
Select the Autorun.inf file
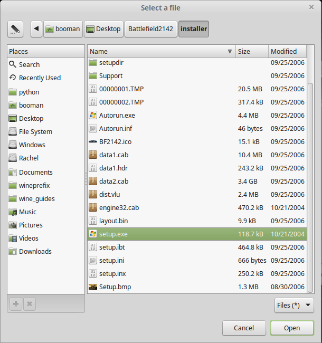[197, 128]
